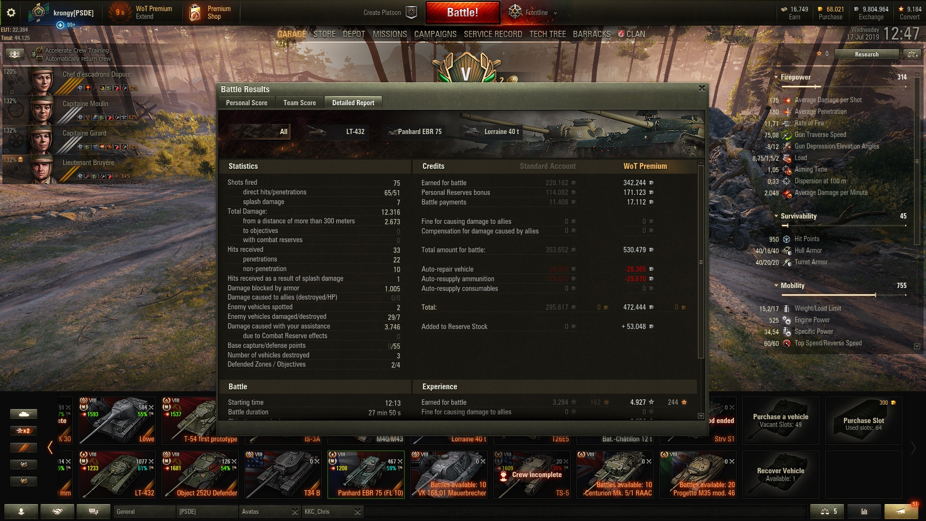926x521 pixels.
Task: Open the TECH TREE menu
Action: 547,34
